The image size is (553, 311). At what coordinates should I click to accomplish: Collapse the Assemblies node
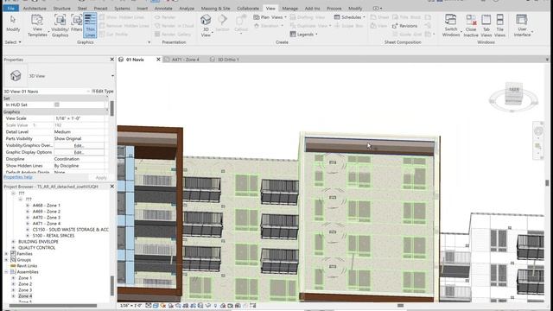click(6, 272)
